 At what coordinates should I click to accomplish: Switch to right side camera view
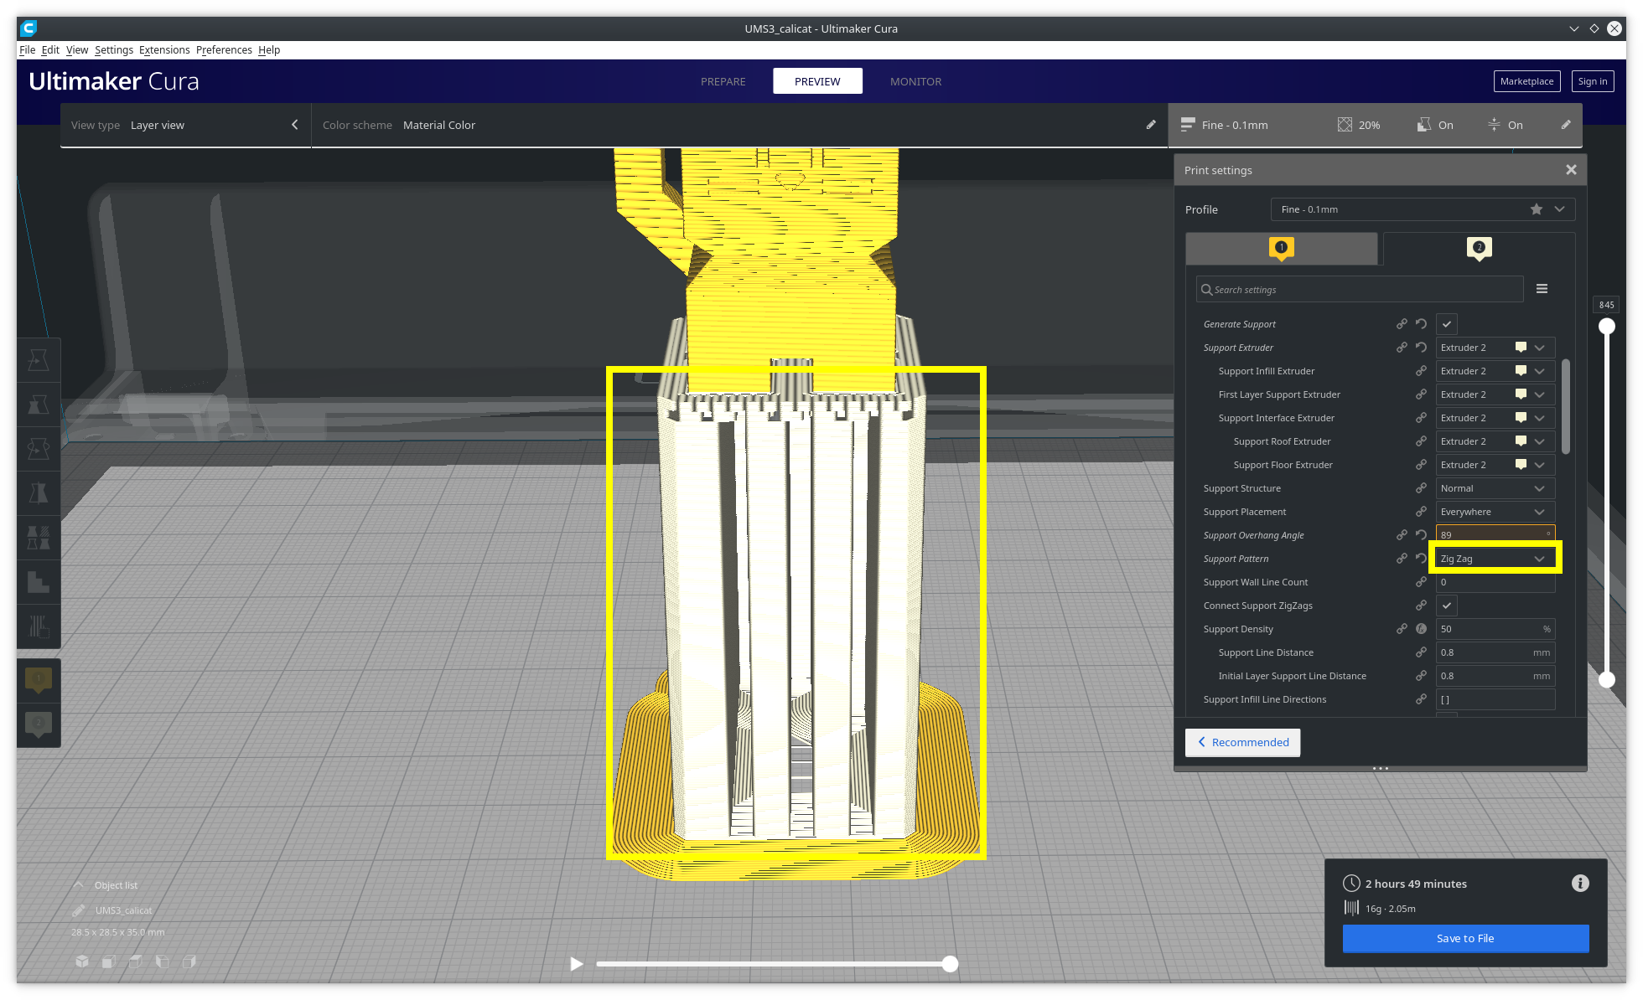189,961
